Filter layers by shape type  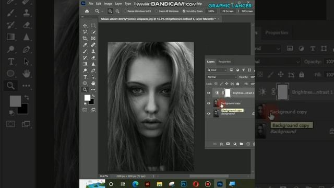[x=249, y=70]
